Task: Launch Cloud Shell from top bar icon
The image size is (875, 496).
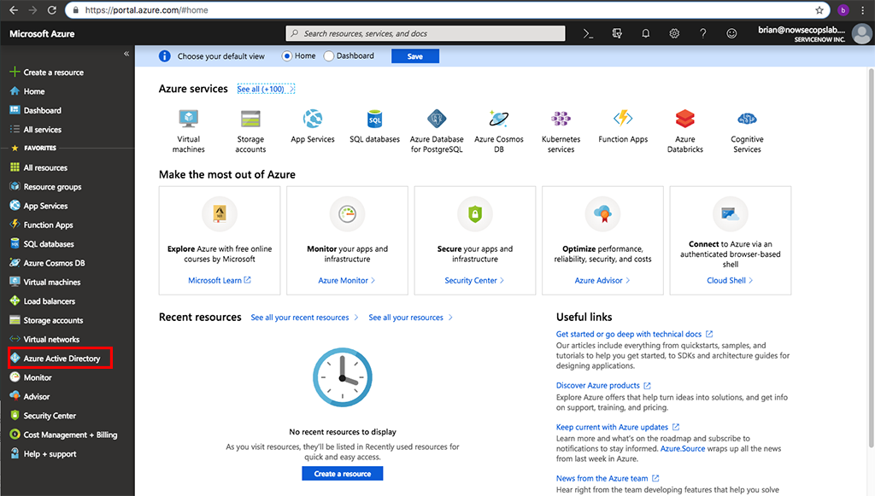Action: click(588, 33)
